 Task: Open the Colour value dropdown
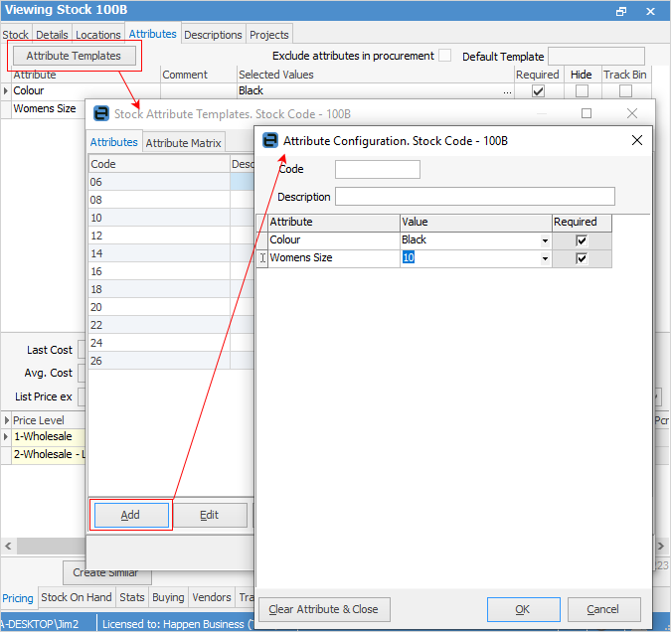545,240
